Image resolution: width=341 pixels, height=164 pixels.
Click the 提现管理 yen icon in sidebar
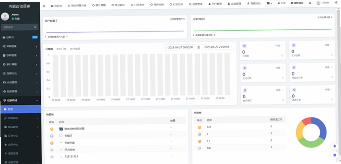pos(6,153)
